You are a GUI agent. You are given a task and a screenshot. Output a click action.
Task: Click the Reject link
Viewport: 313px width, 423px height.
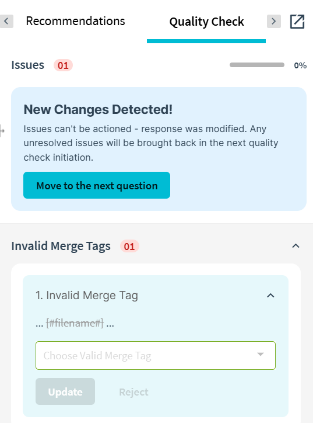[133, 392]
